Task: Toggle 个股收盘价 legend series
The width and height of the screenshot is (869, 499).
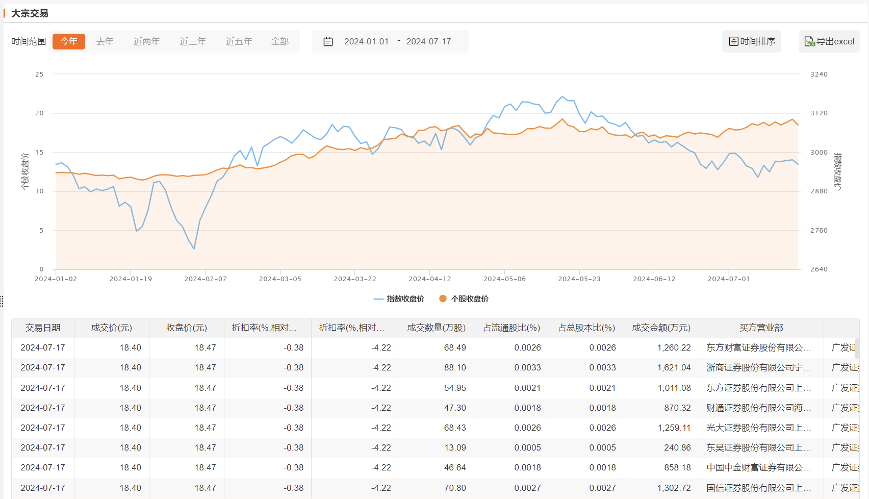Action: click(x=464, y=299)
